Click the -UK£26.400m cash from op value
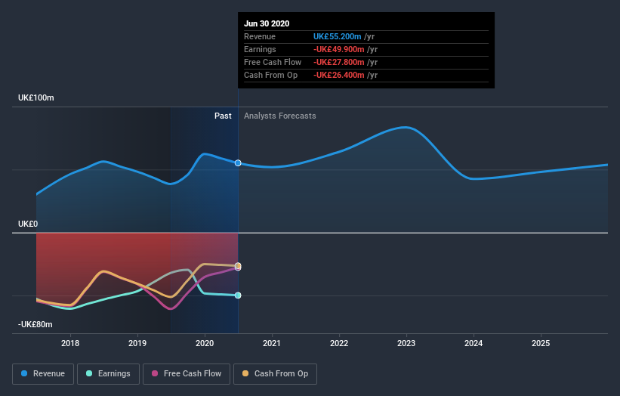Screen dimensions: 620x396 tap(339, 75)
